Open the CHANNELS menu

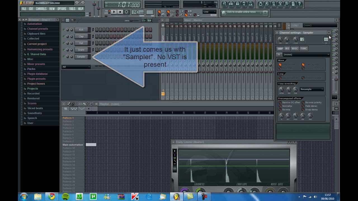[41, 9]
